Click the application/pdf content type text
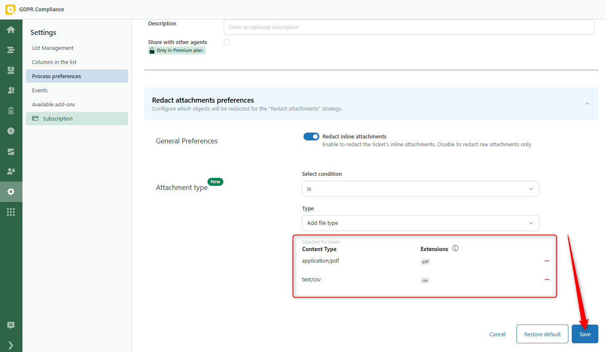The image size is (605, 352). 321,261
